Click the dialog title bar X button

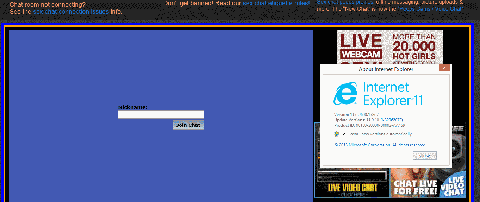click(x=444, y=68)
